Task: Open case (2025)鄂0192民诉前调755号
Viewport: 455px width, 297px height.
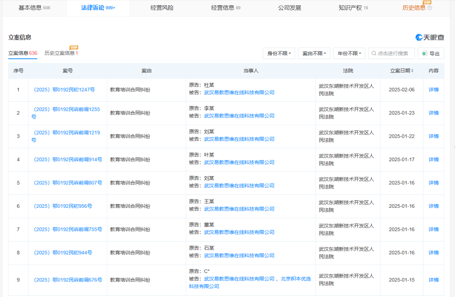Action: 68,229
